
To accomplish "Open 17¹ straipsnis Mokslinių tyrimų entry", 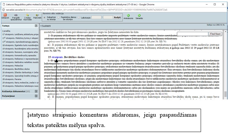I will click(20, 38).
